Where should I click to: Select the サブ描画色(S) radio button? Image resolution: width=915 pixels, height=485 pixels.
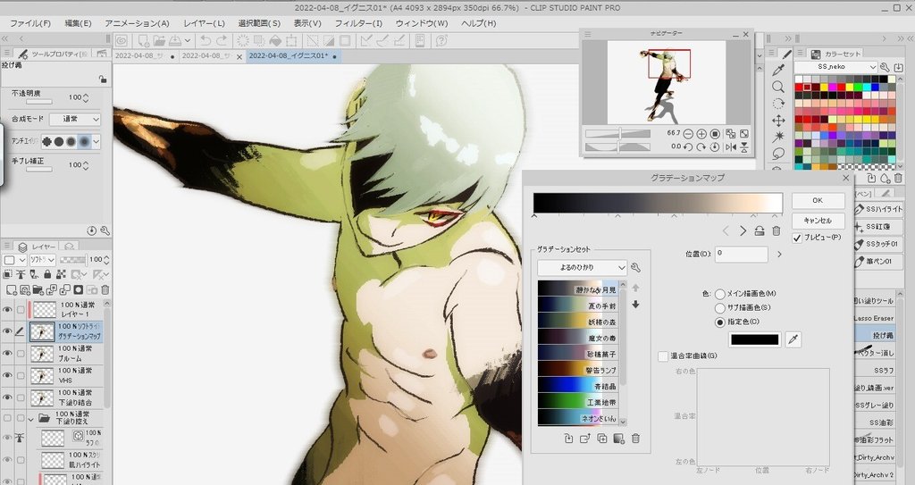(720, 307)
